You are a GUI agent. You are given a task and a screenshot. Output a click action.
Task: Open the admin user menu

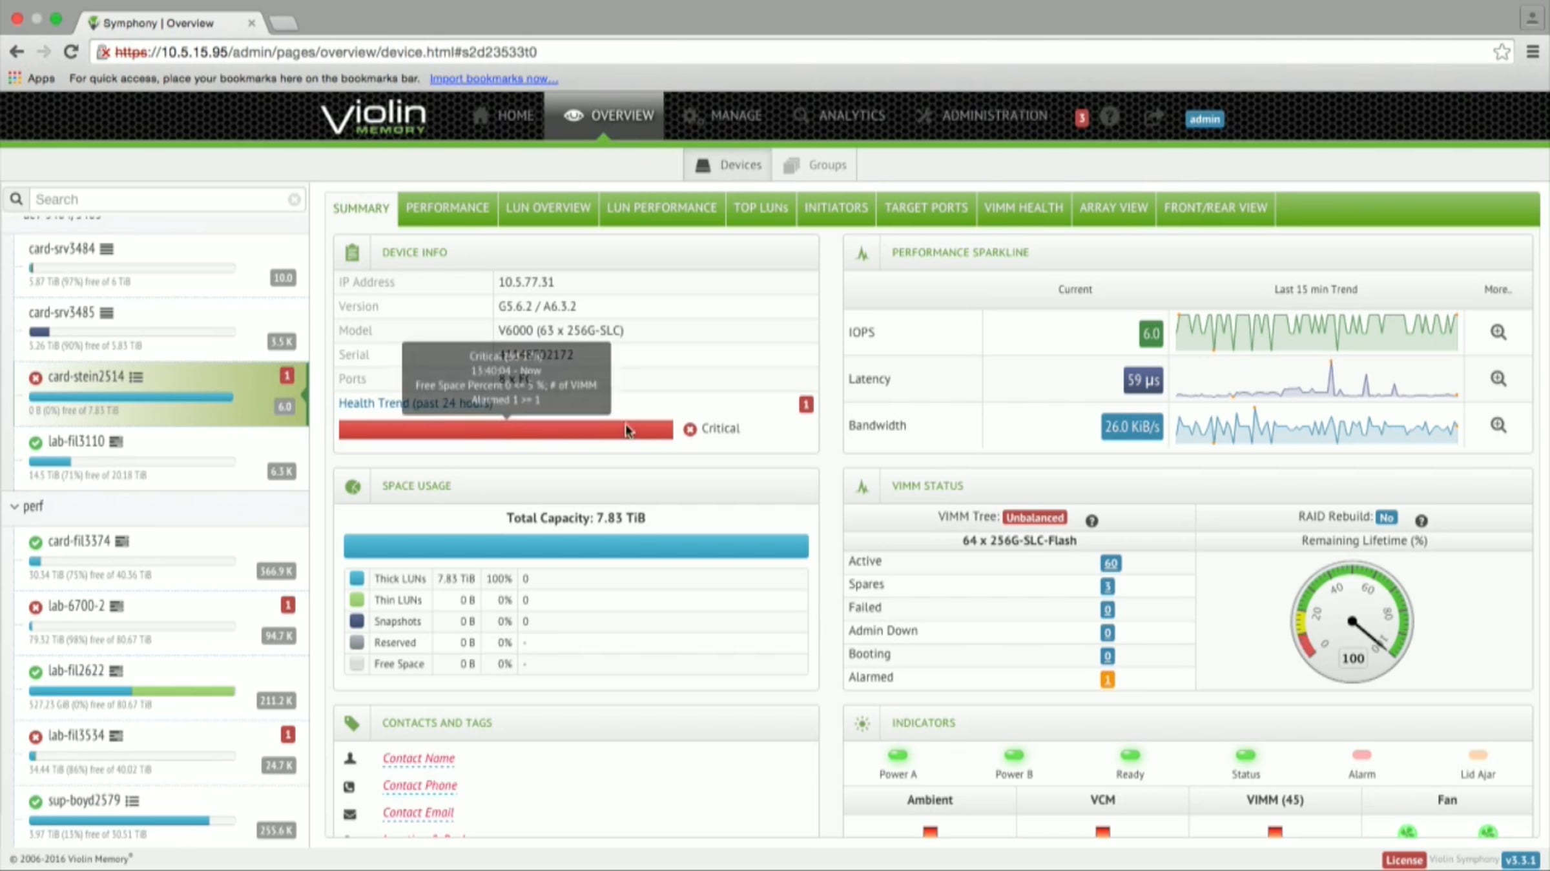click(x=1204, y=119)
